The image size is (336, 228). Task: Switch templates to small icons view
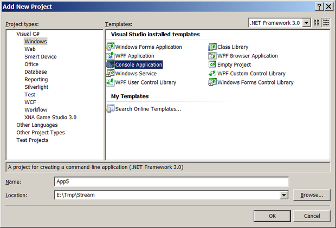(x=326, y=23)
